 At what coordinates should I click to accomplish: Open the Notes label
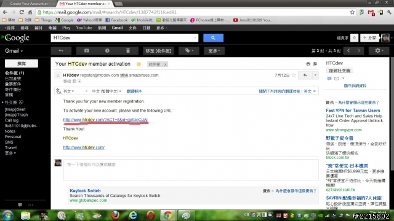[10, 131]
